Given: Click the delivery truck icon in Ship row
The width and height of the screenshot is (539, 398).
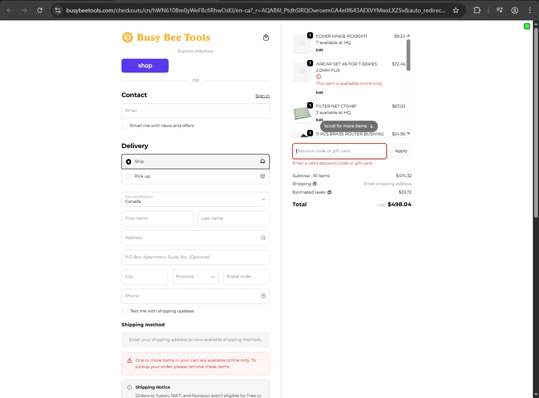Looking at the screenshot, I should click(263, 161).
